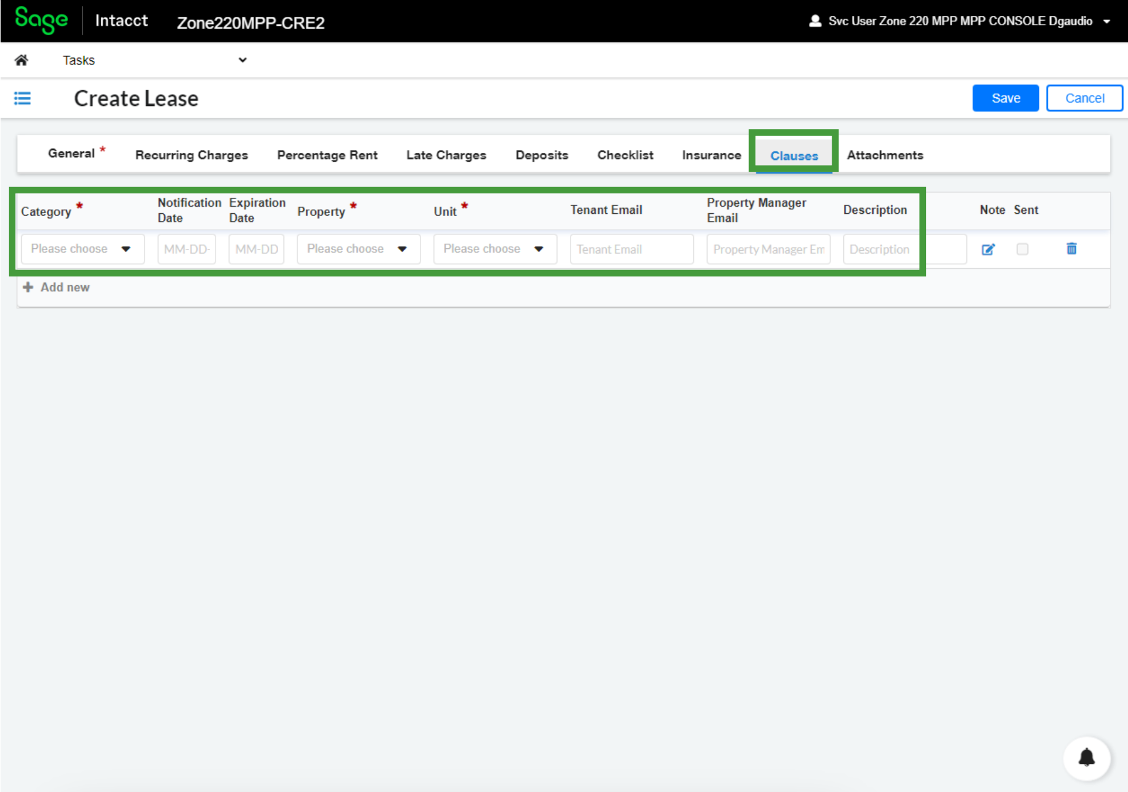
Task: Switch to the Percentage Rent tab
Action: [327, 155]
